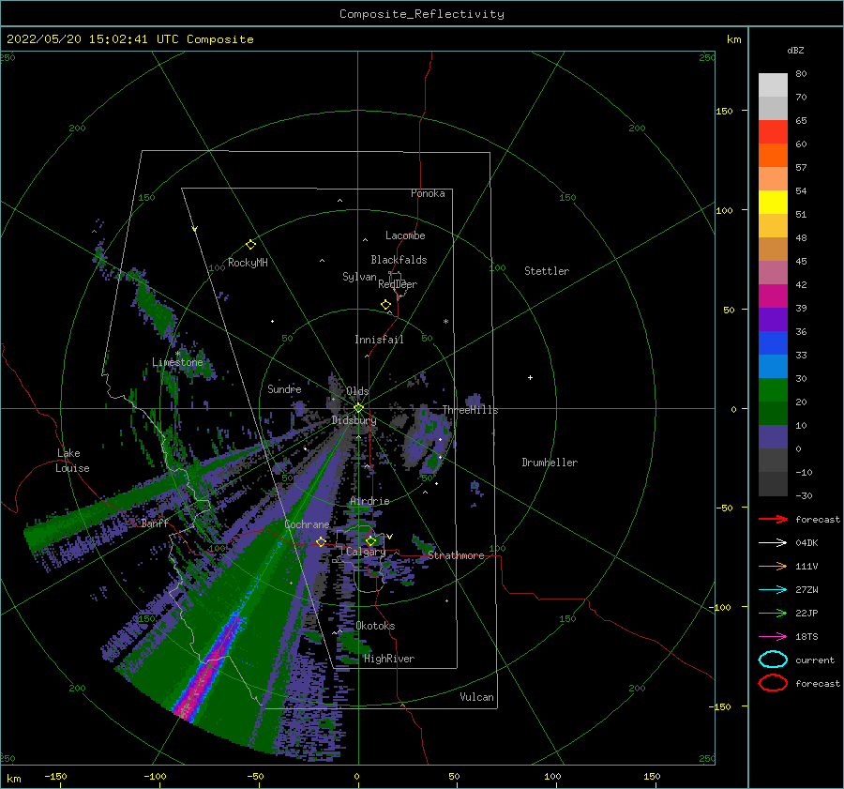Select the slate purple 0-10 dBZ swatch

tap(773, 436)
